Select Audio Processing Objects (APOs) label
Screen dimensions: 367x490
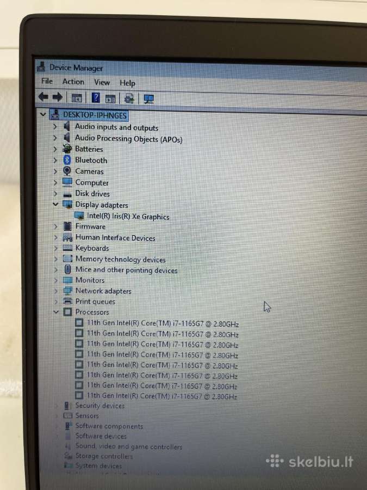[128, 138]
